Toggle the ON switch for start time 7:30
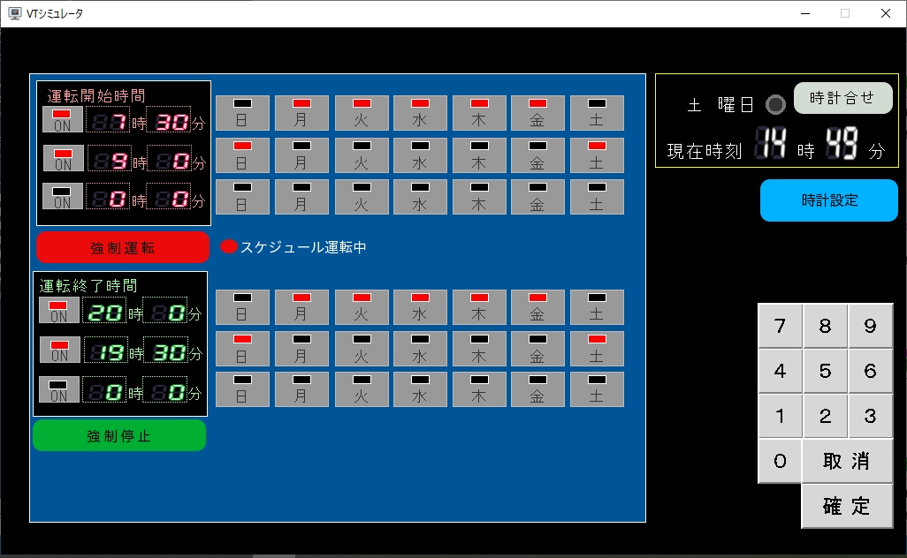The width and height of the screenshot is (907, 558). click(63, 119)
